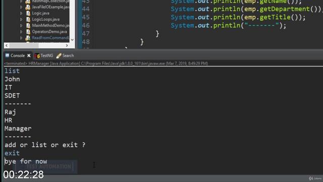Click line number 46 in the editor
Screen dimensions: 323x182
pyautogui.click(x=86, y=25)
